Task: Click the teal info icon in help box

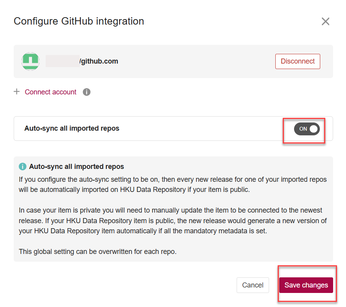Action: point(23,167)
